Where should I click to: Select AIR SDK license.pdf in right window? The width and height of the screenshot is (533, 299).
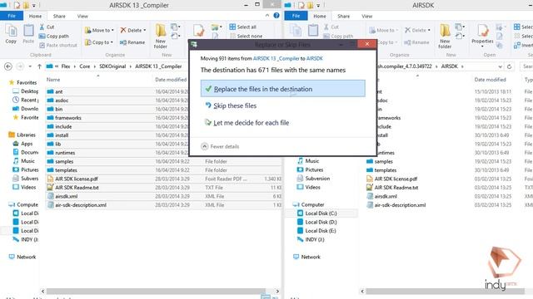[x=396, y=179]
